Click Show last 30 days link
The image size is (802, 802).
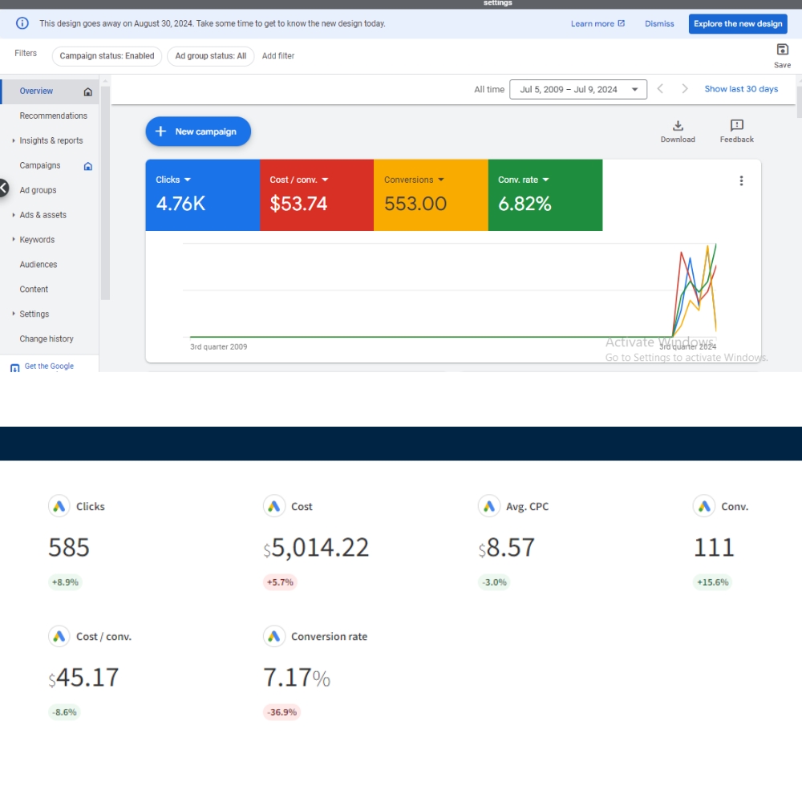pos(741,89)
